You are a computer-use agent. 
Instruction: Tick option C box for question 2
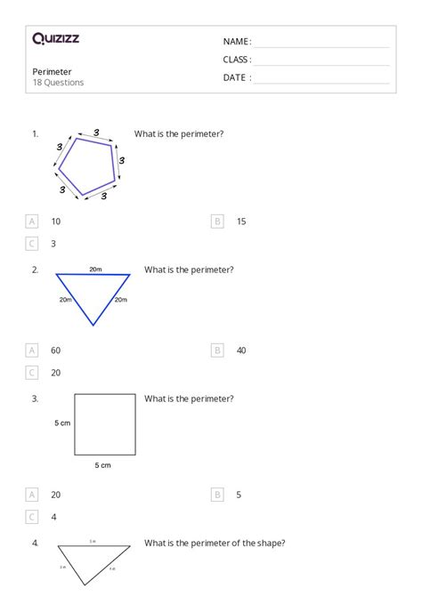coord(32,373)
